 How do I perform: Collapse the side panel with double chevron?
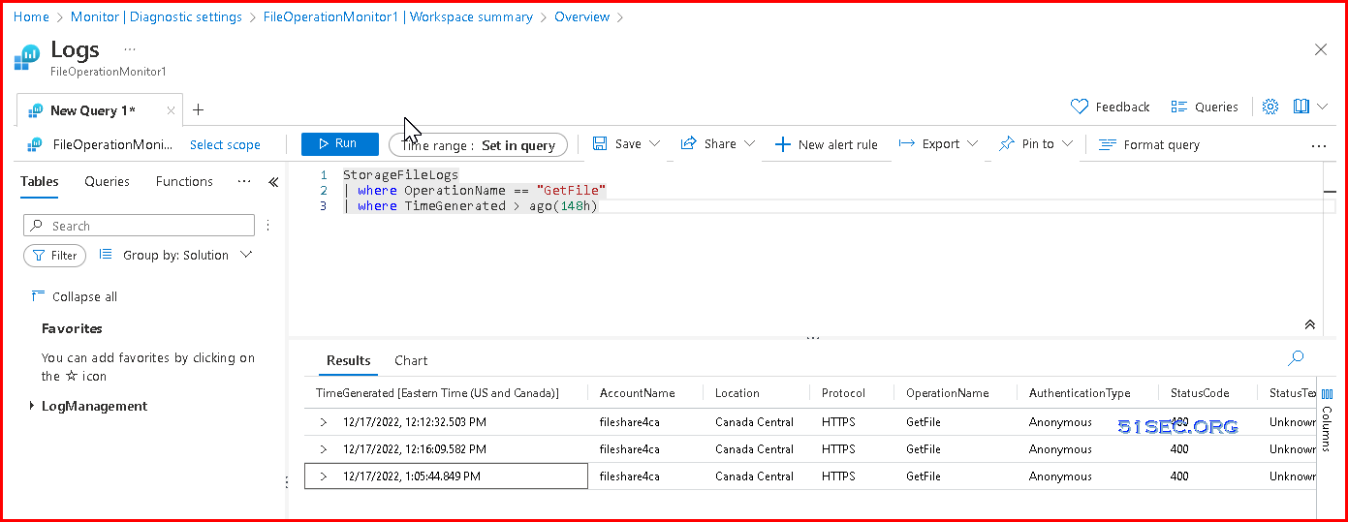coord(273,182)
